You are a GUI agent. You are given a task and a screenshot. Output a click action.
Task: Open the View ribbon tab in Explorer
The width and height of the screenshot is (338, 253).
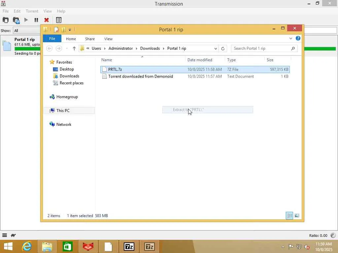108,39
